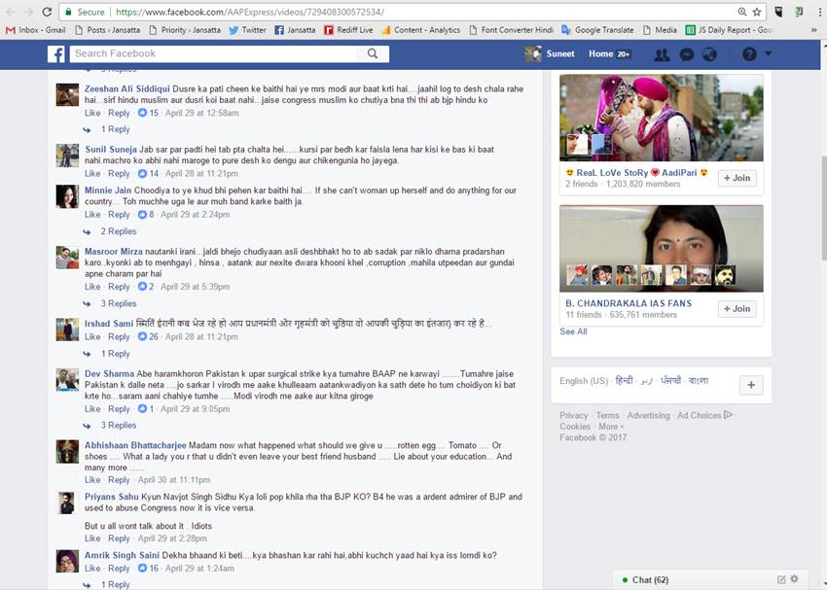Expand 3 Replies under Masroor Mirza's comment

coord(118,304)
